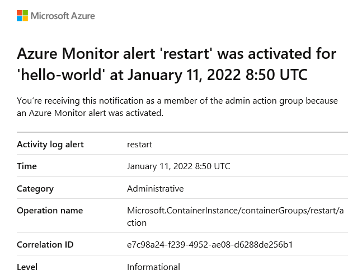Click the correlation ID value e7c98a24-f239

click(210, 245)
